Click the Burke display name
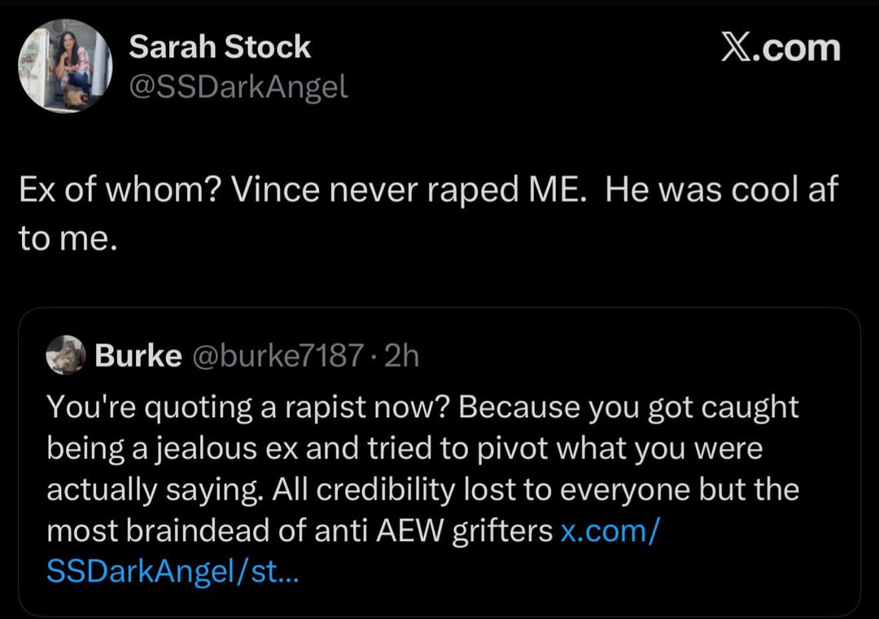Screen dimensions: 879x619 coord(138,355)
